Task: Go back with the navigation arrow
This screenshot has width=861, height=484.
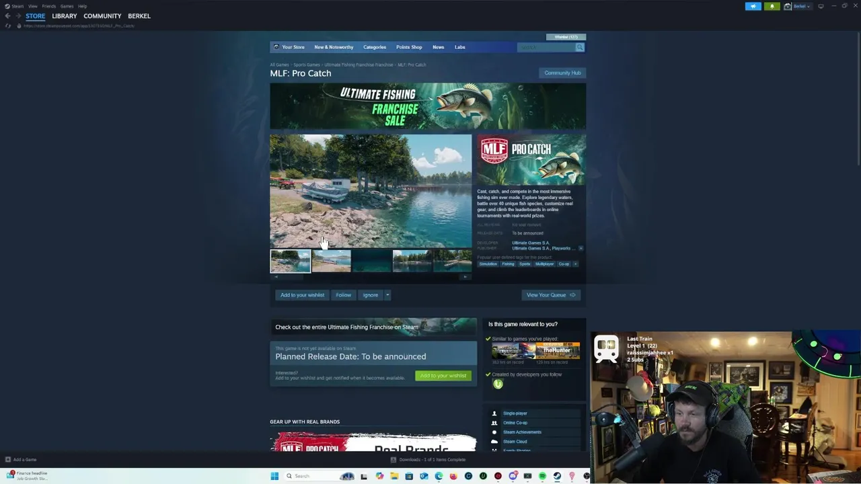Action: point(7,16)
